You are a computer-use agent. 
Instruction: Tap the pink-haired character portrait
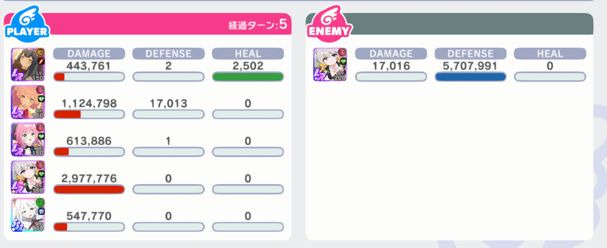(x=28, y=139)
